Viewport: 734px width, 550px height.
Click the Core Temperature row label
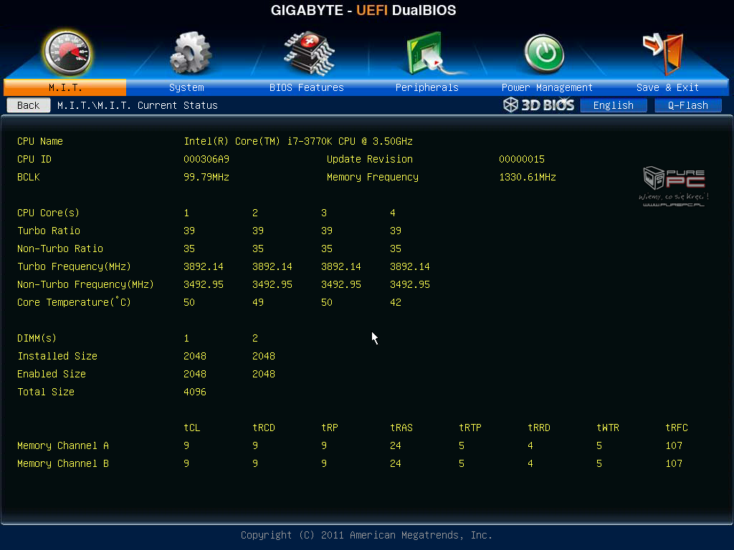pyautogui.click(x=74, y=302)
